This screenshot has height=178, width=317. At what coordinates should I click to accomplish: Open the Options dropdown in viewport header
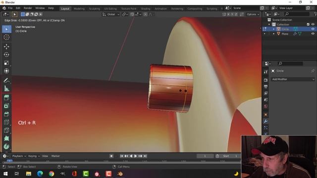253,14
